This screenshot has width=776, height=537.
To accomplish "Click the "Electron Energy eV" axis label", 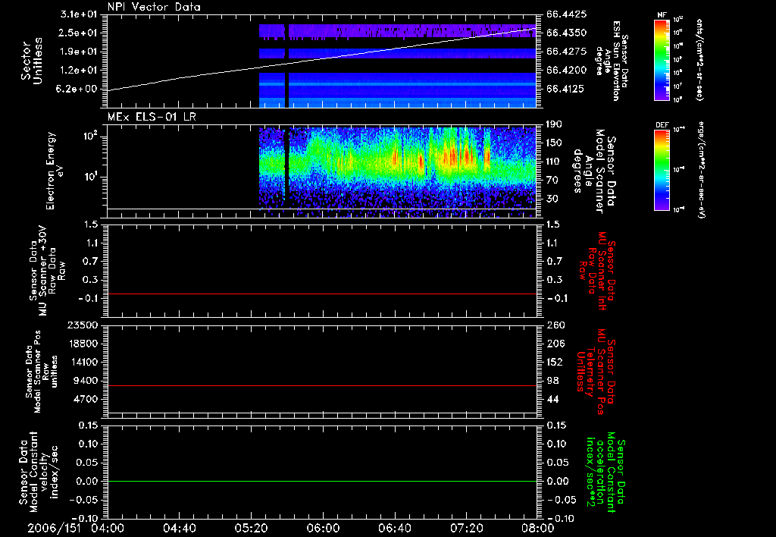I will click(55, 171).
